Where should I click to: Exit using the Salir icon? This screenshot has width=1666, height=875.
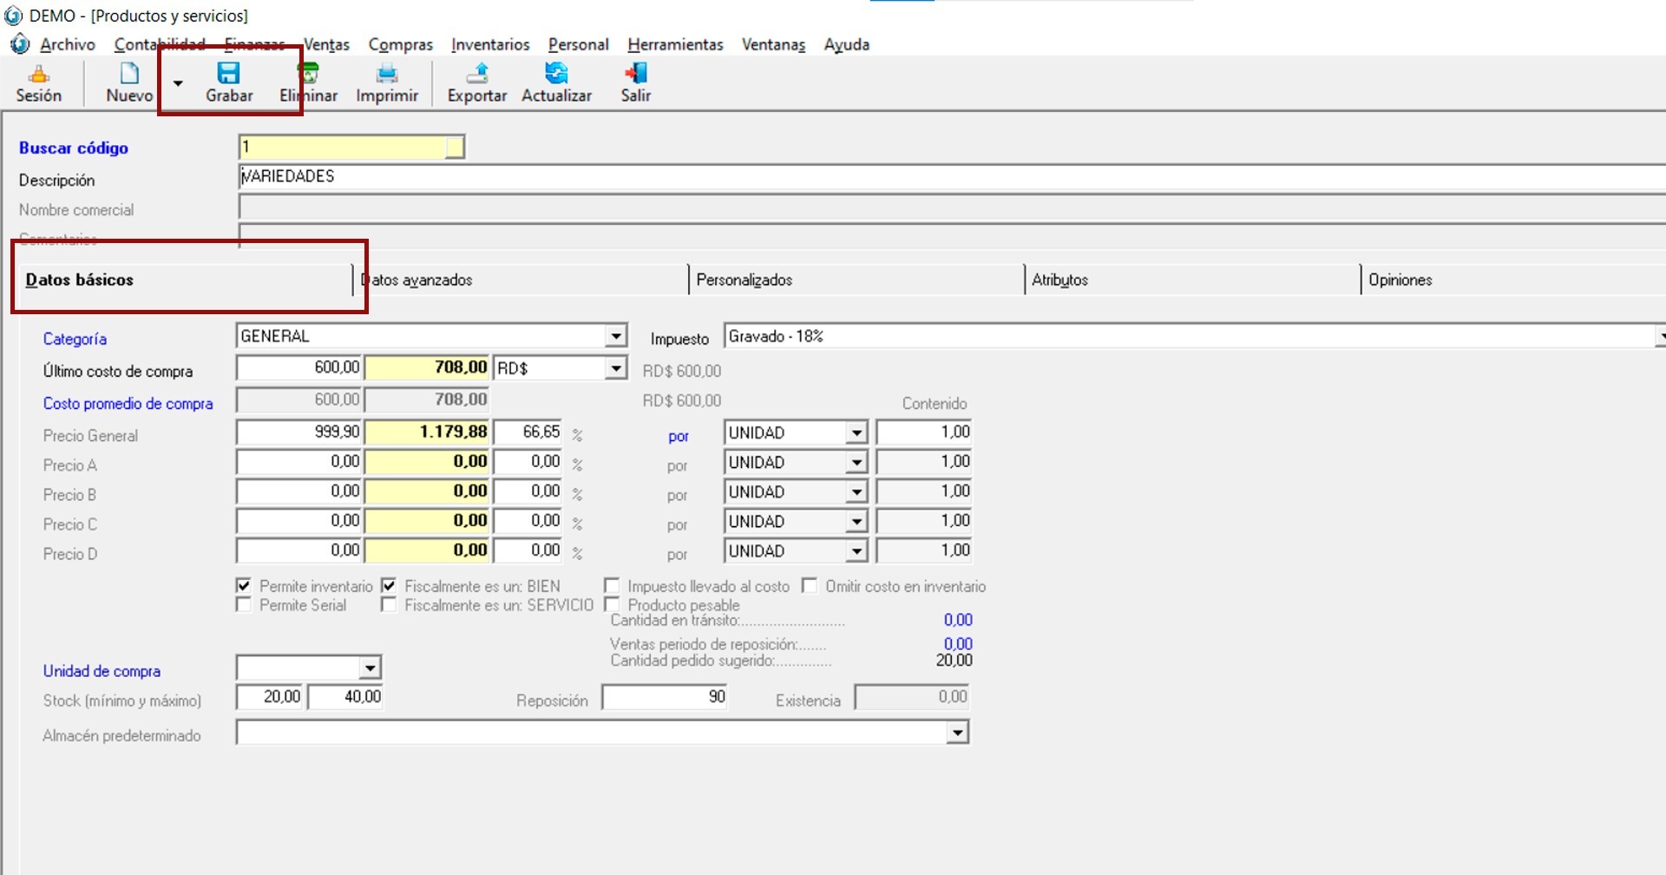tap(636, 74)
